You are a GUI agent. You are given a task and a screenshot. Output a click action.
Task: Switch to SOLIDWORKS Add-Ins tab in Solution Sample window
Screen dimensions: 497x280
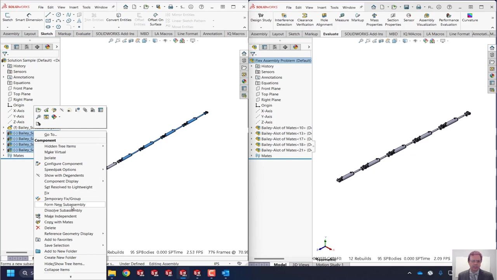(x=115, y=34)
